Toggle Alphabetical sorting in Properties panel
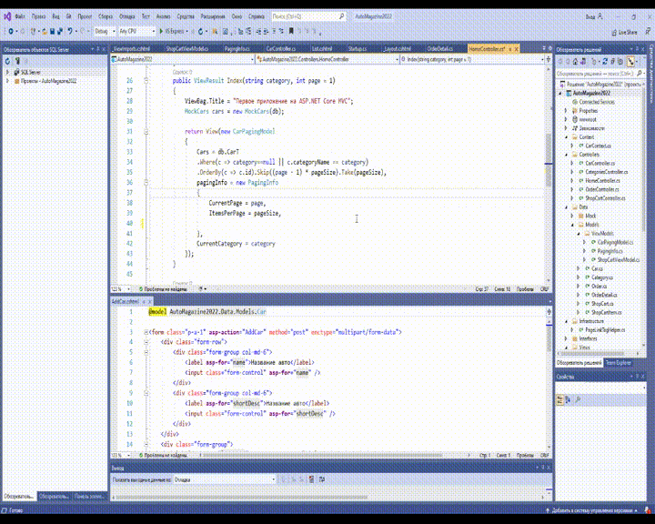The image size is (655, 524). click(569, 400)
